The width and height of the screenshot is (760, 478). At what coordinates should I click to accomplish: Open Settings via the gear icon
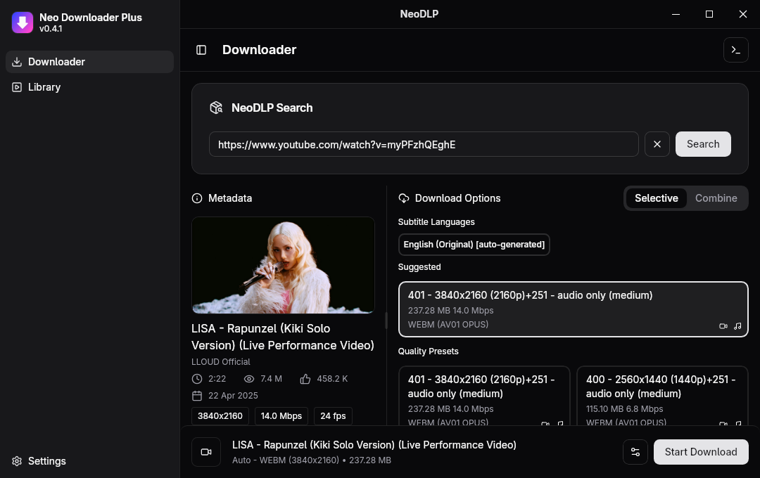point(17,461)
